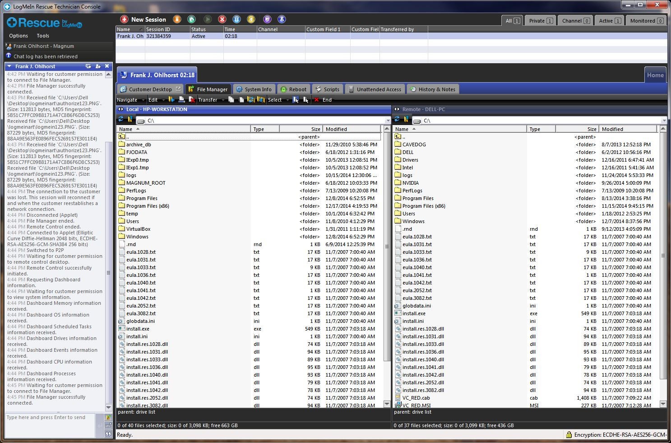Click the delete file icon with red X

pos(192,100)
